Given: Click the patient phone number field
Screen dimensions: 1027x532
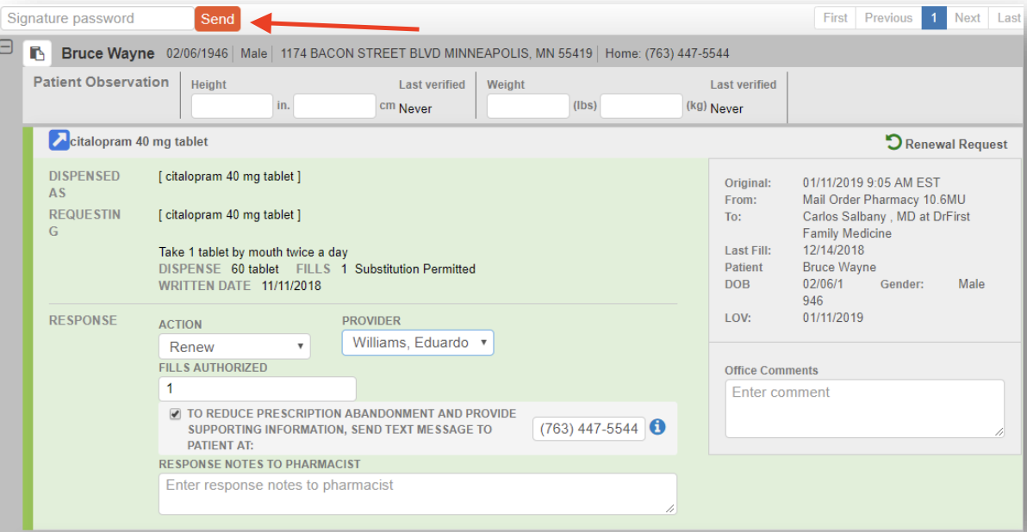Looking at the screenshot, I should 588,429.
